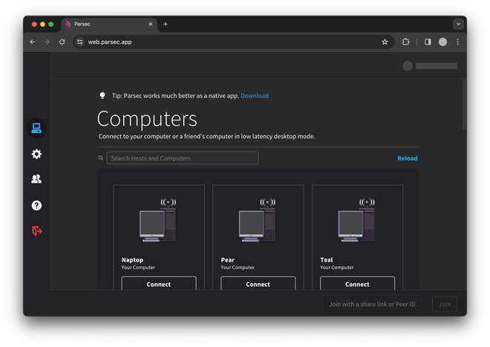Follow the Download native app link
This screenshot has height=347, width=490.
coord(255,96)
